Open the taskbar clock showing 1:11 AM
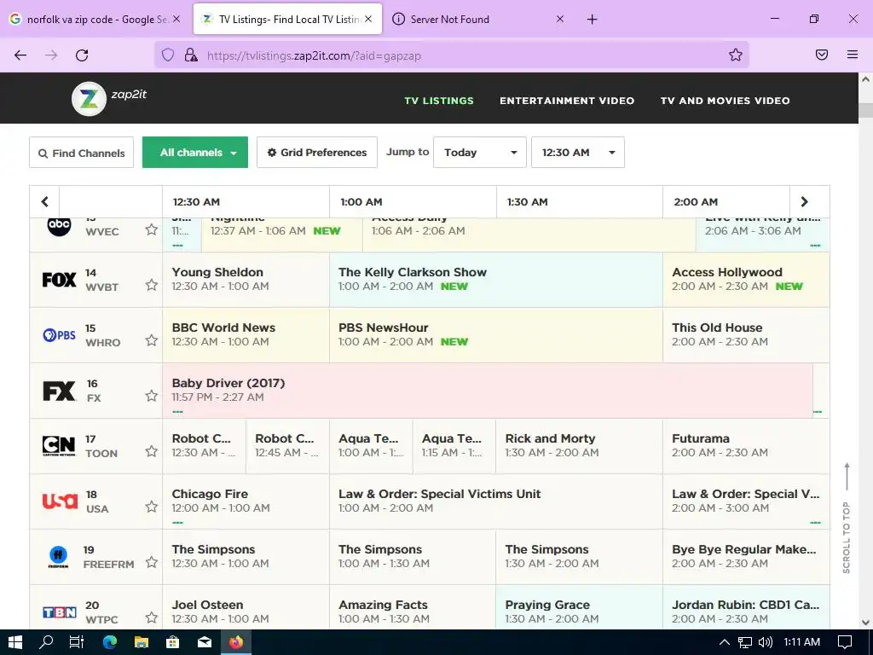Screen dimensions: 873x655 tap(801, 642)
